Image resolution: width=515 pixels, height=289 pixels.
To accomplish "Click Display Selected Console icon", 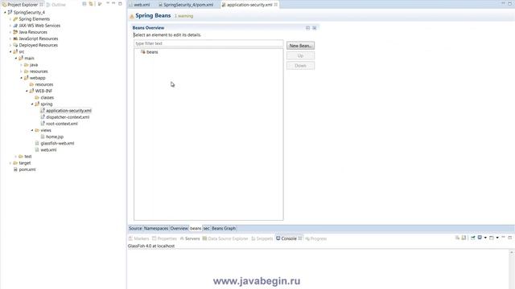I will (480, 238).
